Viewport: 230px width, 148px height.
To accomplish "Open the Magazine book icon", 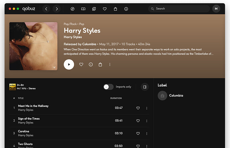I will (x=83, y=9).
